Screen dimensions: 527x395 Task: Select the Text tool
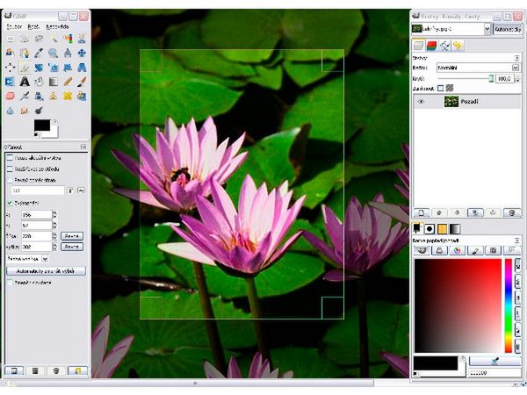coord(25,82)
